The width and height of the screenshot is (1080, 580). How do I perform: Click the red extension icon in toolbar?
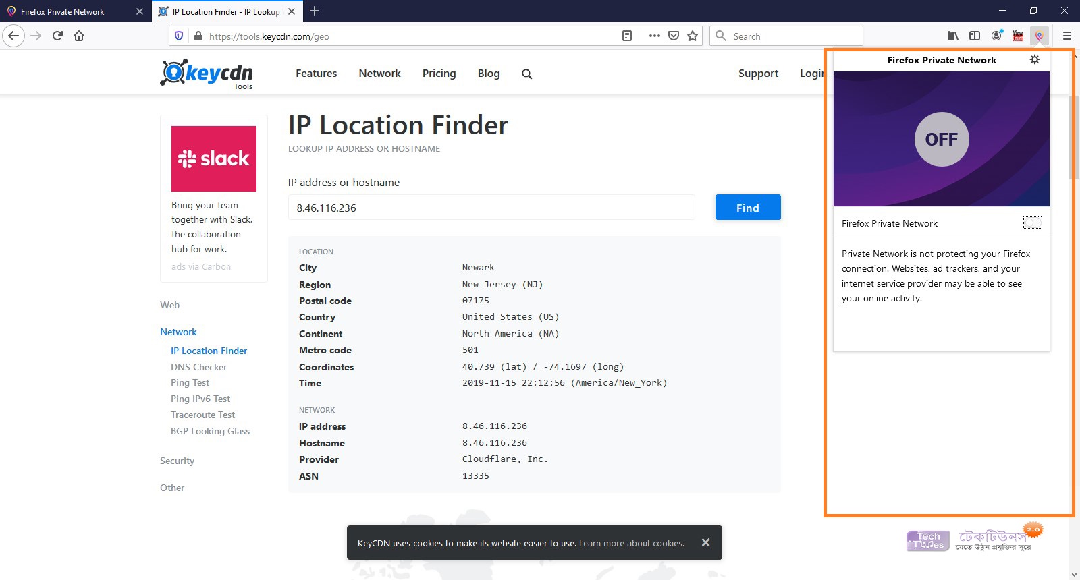click(x=1018, y=36)
